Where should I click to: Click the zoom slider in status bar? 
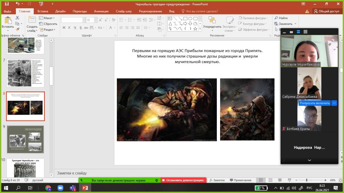(x=307, y=180)
